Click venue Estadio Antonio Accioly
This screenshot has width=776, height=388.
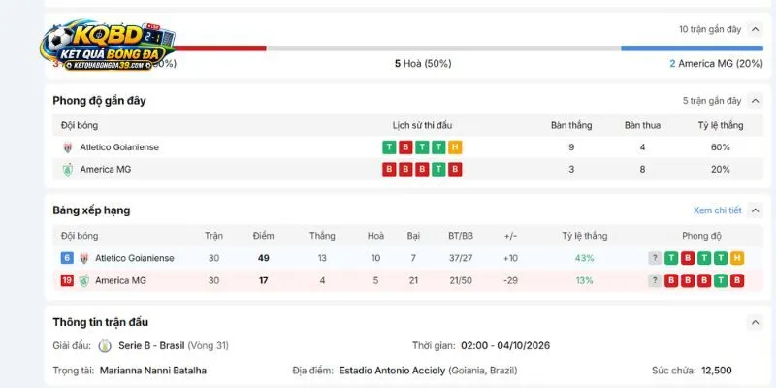(x=392, y=371)
